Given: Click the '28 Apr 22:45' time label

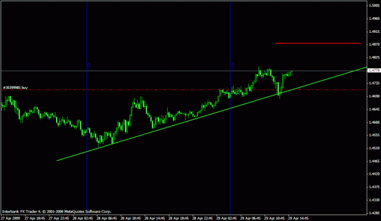Looking at the screenshot, I should pos(202,219).
